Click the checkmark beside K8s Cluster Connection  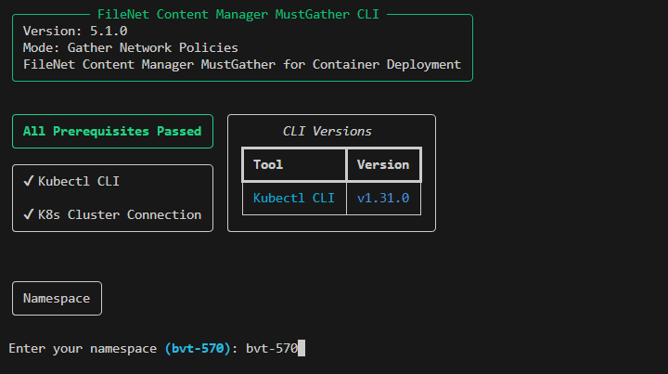(x=29, y=214)
